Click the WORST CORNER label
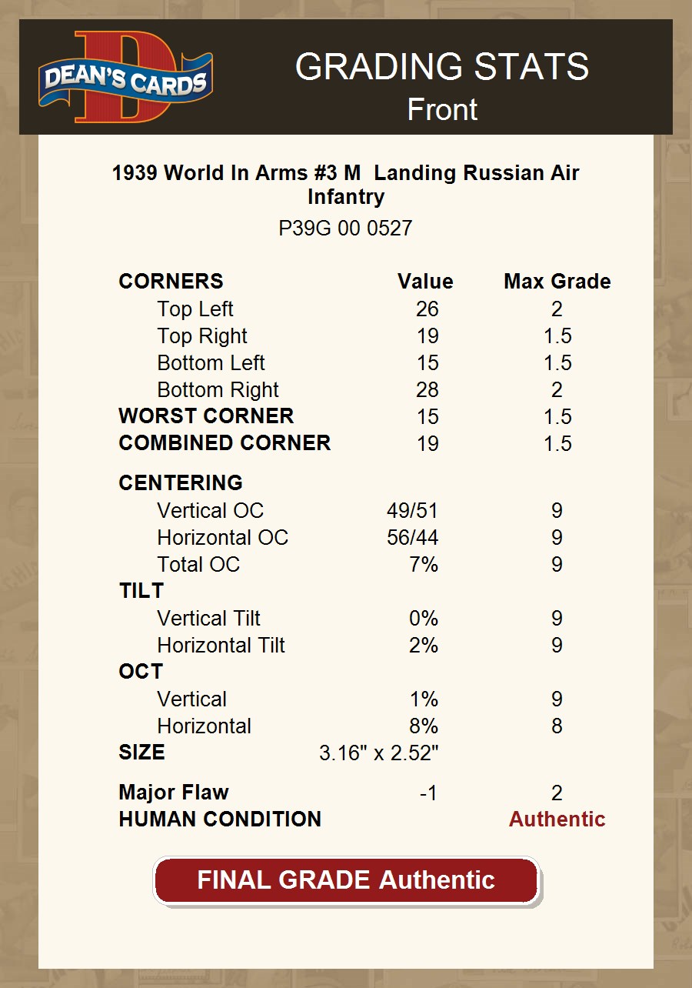This screenshot has height=988, width=692. coord(206,416)
